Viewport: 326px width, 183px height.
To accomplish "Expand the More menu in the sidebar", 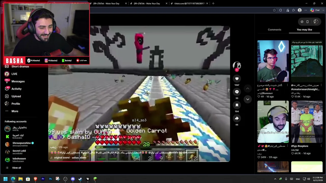I will pyautogui.click(x=15, y=111).
